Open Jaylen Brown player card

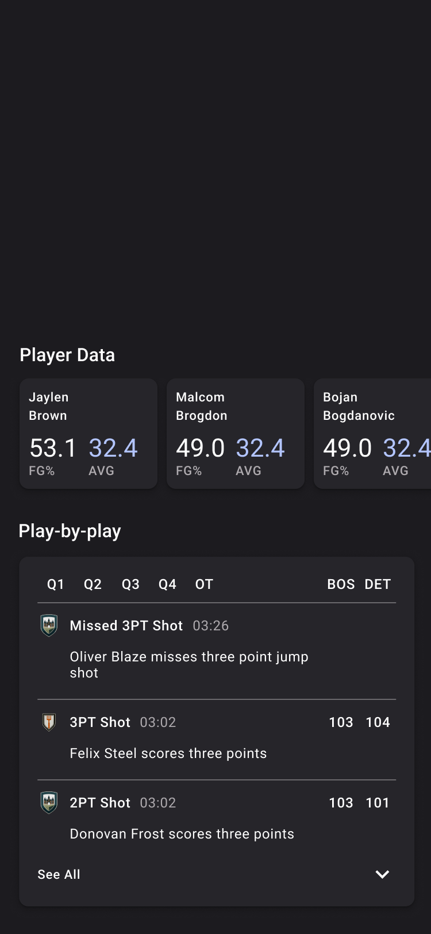(88, 434)
